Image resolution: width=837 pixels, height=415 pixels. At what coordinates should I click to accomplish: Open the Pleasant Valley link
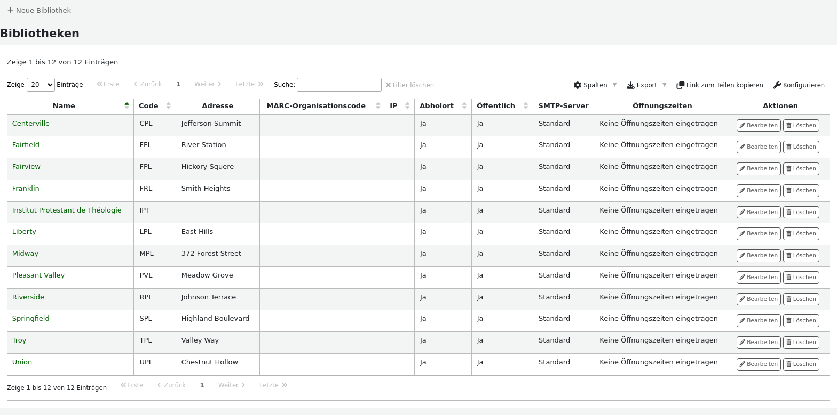(38, 275)
